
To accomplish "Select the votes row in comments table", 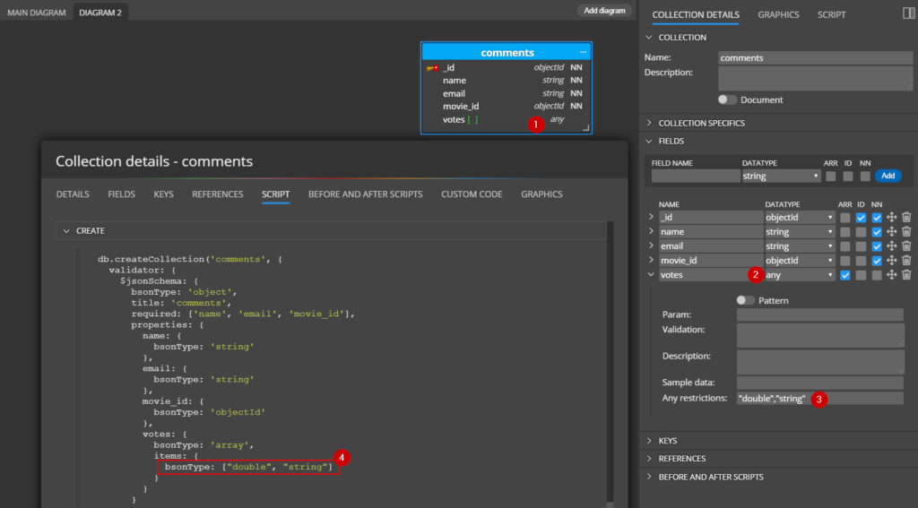I will click(507, 119).
